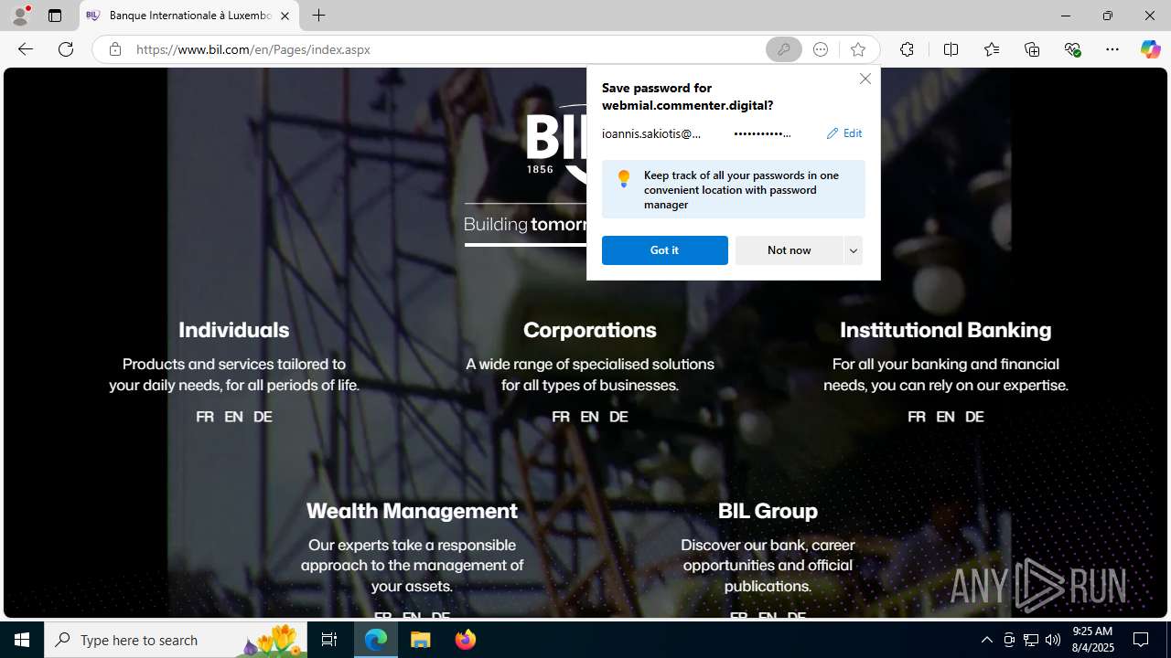Image resolution: width=1171 pixels, height=658 pixels.
Task: Open File Explorer from taskbar
Action: point(421,640)
